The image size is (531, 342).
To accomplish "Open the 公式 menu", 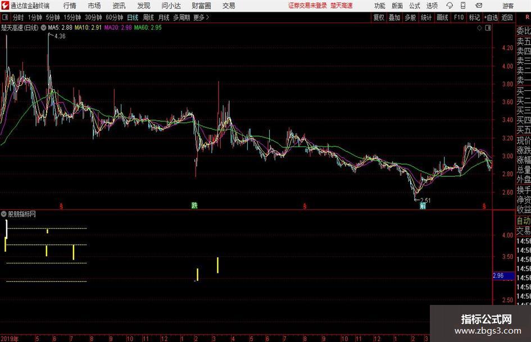I will (415, 6).
